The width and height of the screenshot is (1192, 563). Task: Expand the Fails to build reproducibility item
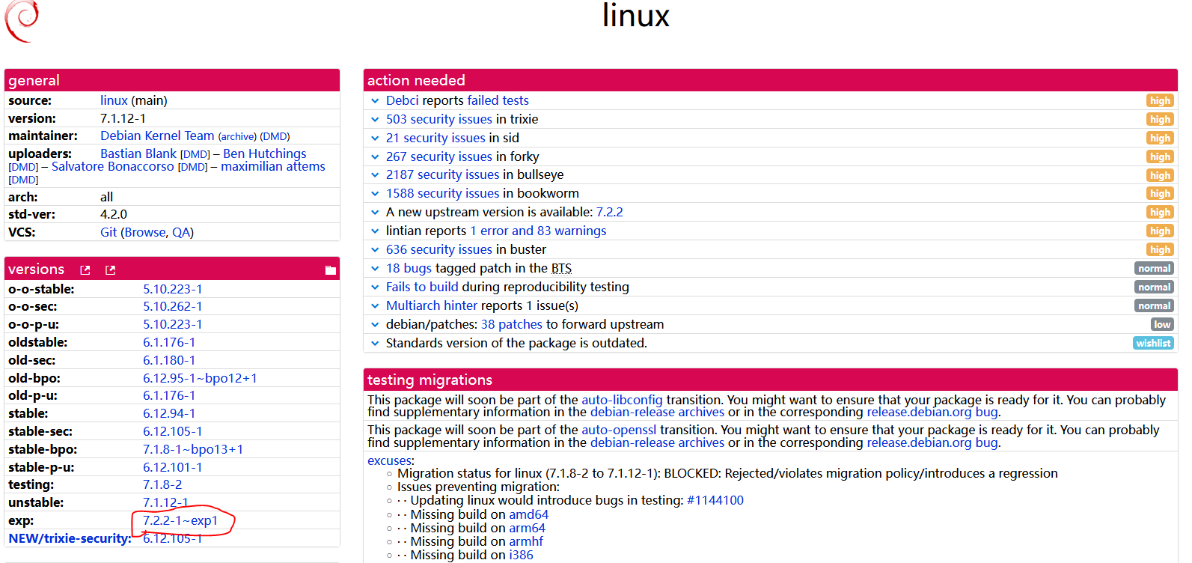tap(375, 287)
